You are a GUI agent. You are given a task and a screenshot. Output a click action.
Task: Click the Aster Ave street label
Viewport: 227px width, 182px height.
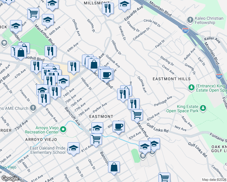[187, 122]
